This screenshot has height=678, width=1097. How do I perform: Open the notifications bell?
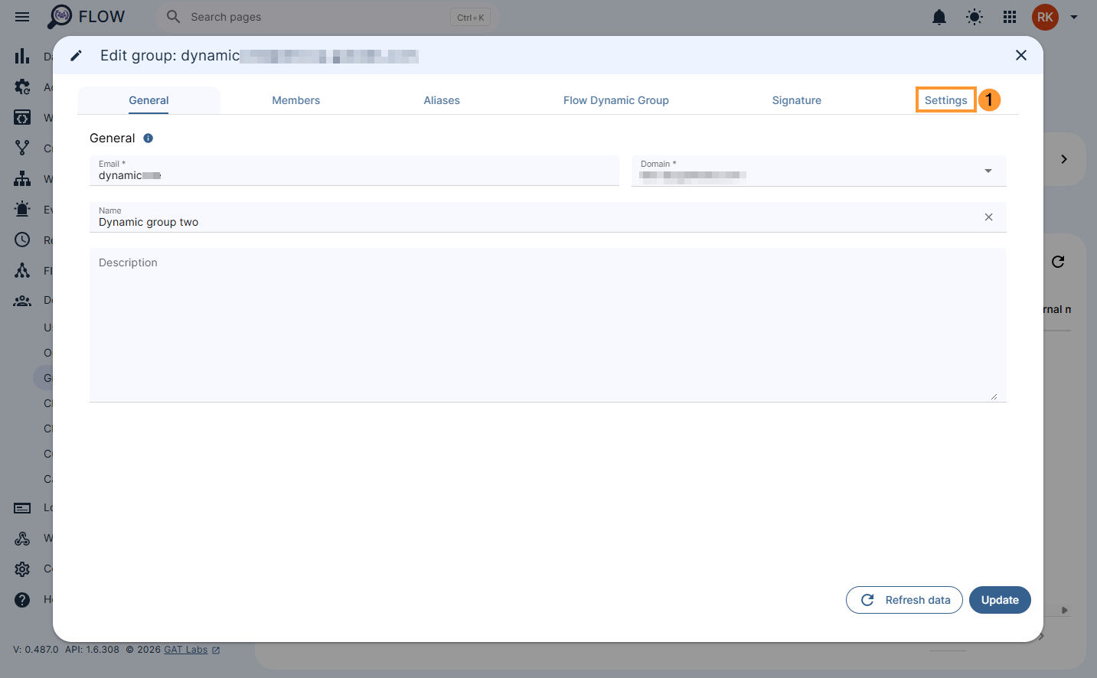click(x=939, y=17)
